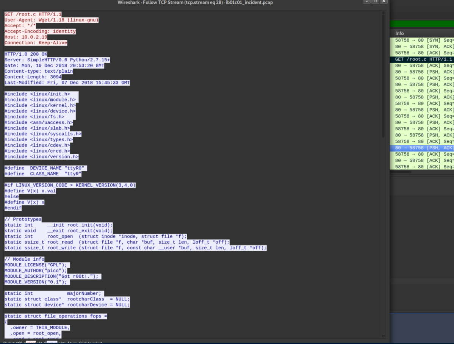Click the Follow TCP Stream title bar
454x344 pixels.
195,3
